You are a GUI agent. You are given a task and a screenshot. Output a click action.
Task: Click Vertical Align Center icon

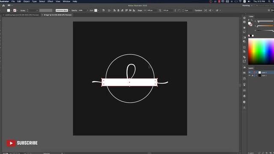point(130,10)
